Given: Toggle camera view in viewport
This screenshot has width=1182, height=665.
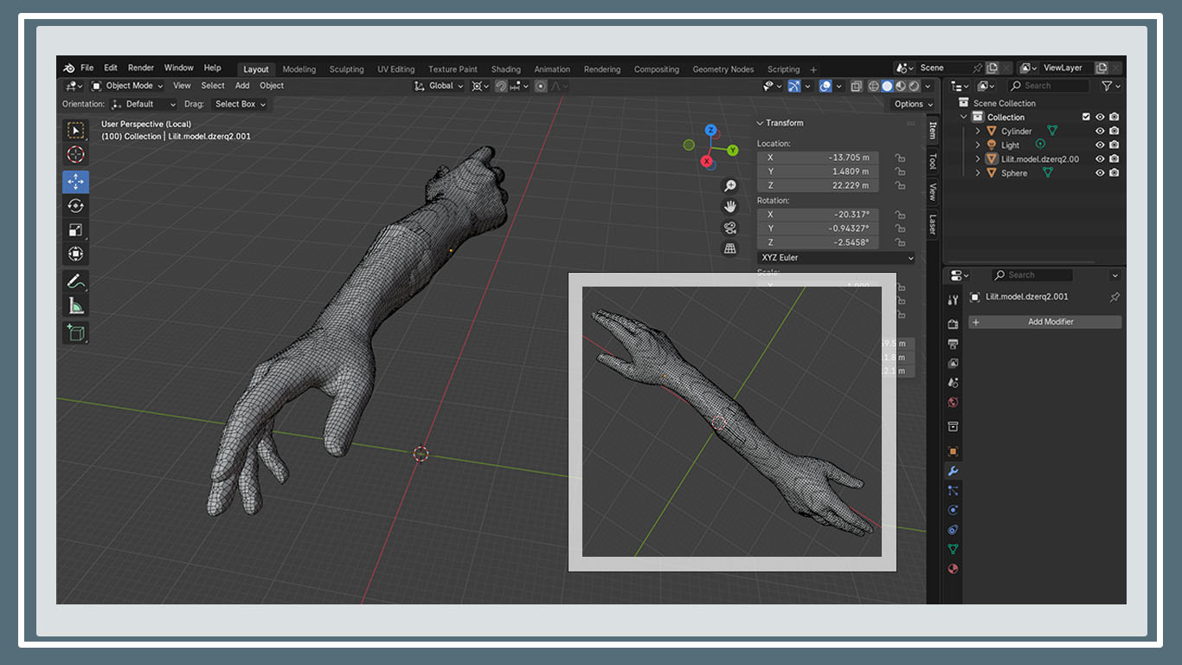Looking at the screenshot, I should tap(730, 228).
